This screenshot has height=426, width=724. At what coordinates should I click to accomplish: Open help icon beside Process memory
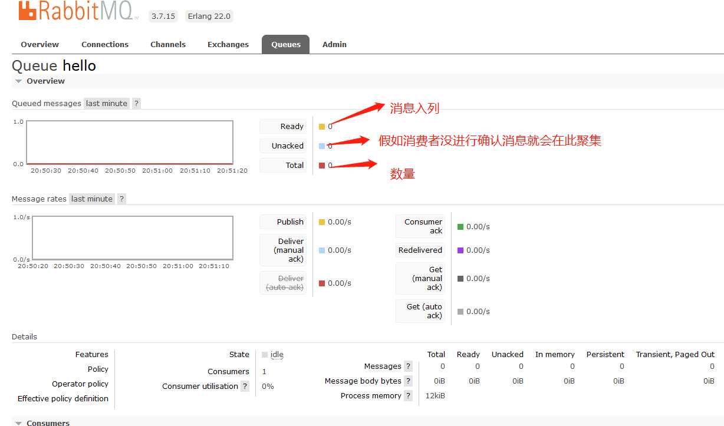click(x=408, y=395)
